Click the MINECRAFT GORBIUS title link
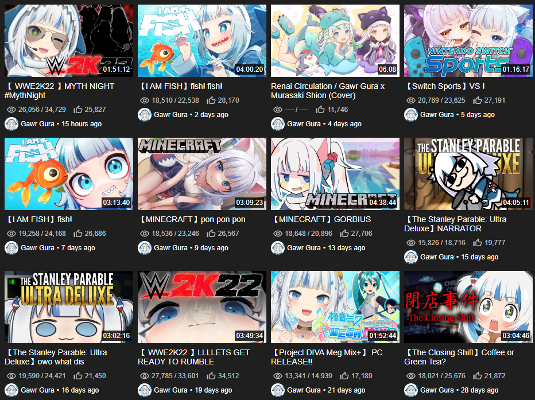Screen dimensions: 535x400 coord(321,219)
